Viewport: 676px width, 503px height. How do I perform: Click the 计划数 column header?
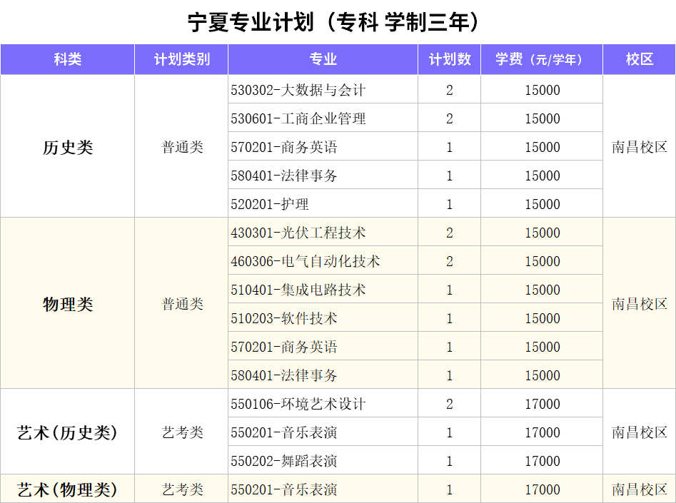click(449, 60)
